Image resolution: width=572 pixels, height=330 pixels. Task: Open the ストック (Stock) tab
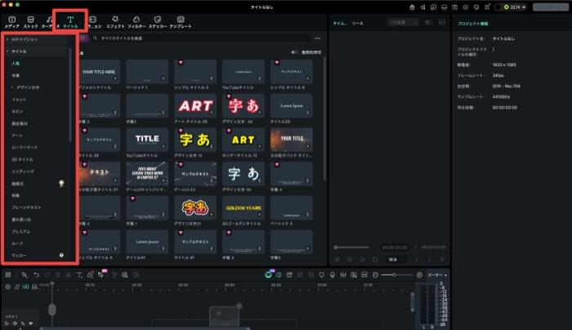click(x=31, y=22)
